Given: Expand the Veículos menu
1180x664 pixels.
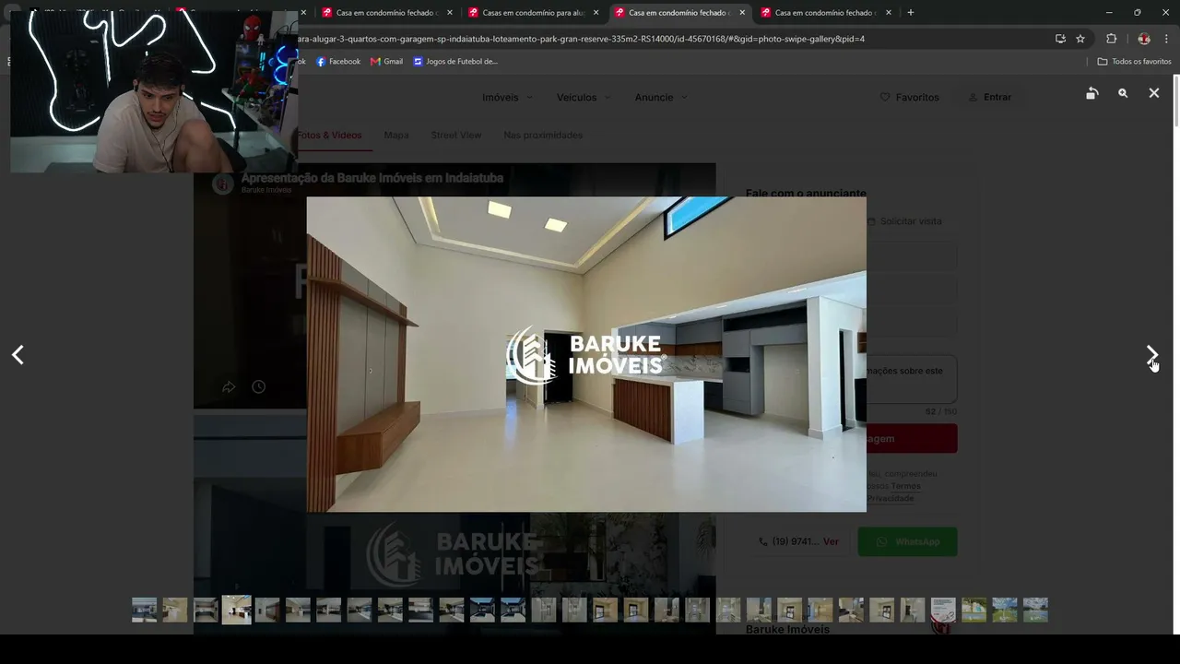Looking at the screenshot, I should 584,98.
